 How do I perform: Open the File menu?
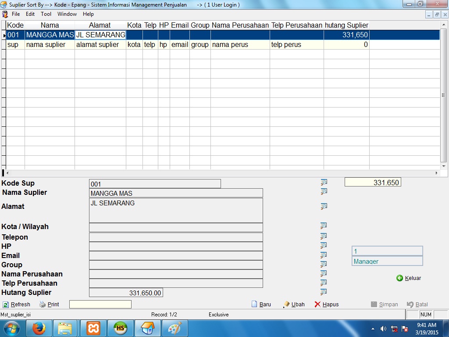16,14
